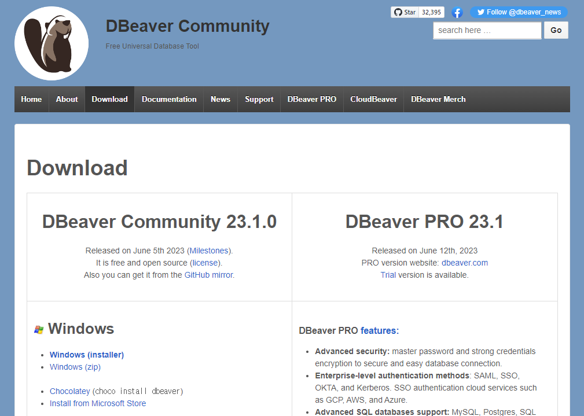Screen dimensions: 584x416
Task: Open the DBeaver PRO menu item
Action: tap(312, 99)
